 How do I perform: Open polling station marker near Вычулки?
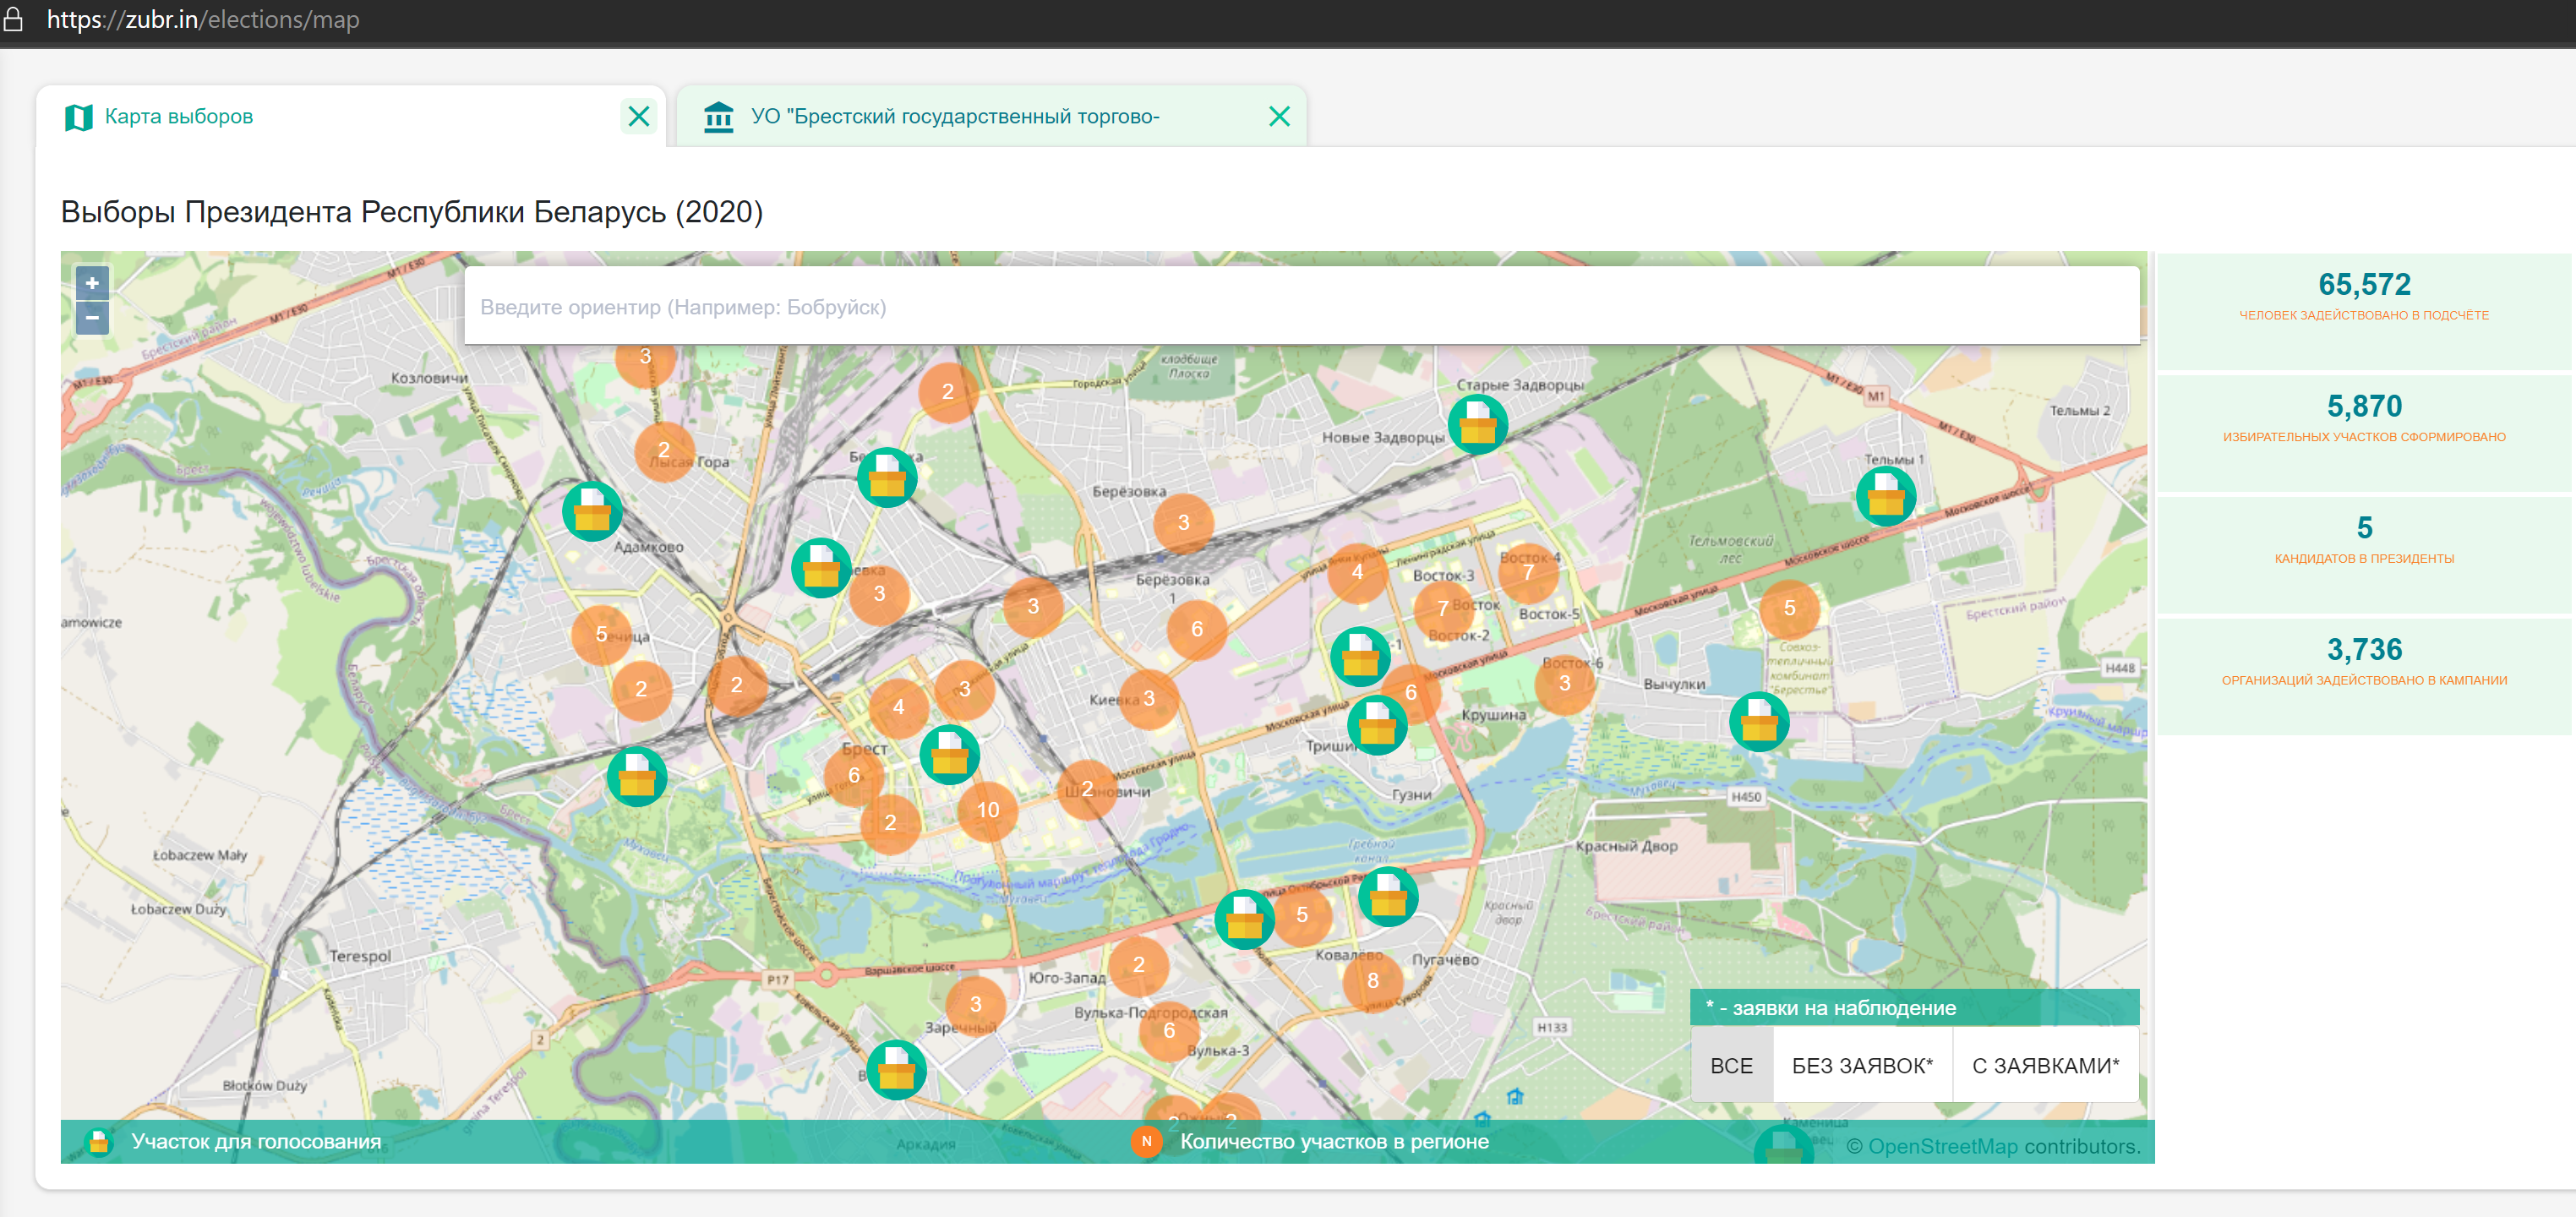point(1759,721)
